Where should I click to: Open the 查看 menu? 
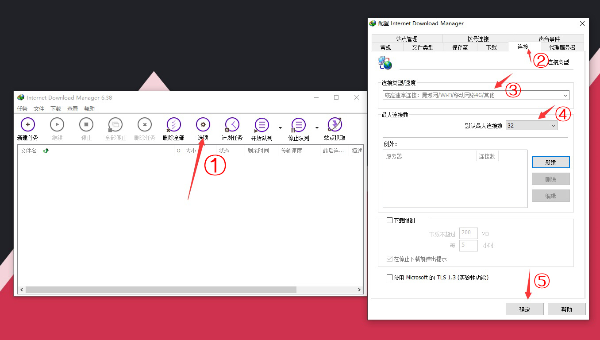tap(72, 108)
